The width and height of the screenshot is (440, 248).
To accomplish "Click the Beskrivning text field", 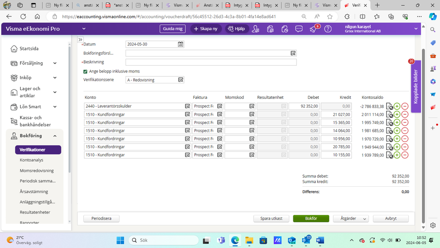I will 211,62.
